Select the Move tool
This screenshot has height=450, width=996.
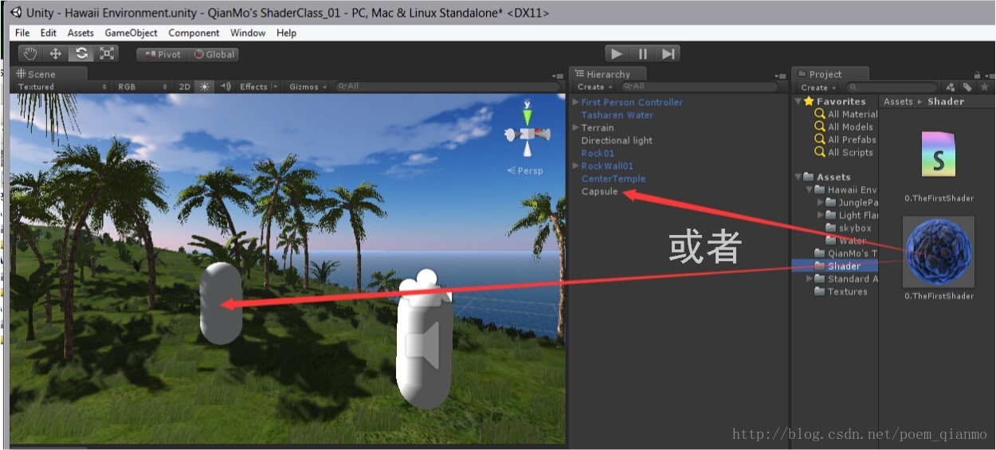tap(56, 53)
